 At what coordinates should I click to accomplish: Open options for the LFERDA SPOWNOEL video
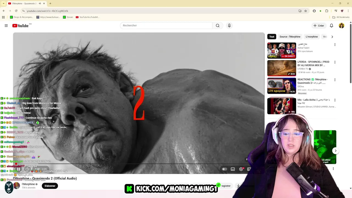pyautogui.click(x=335, y=62)
